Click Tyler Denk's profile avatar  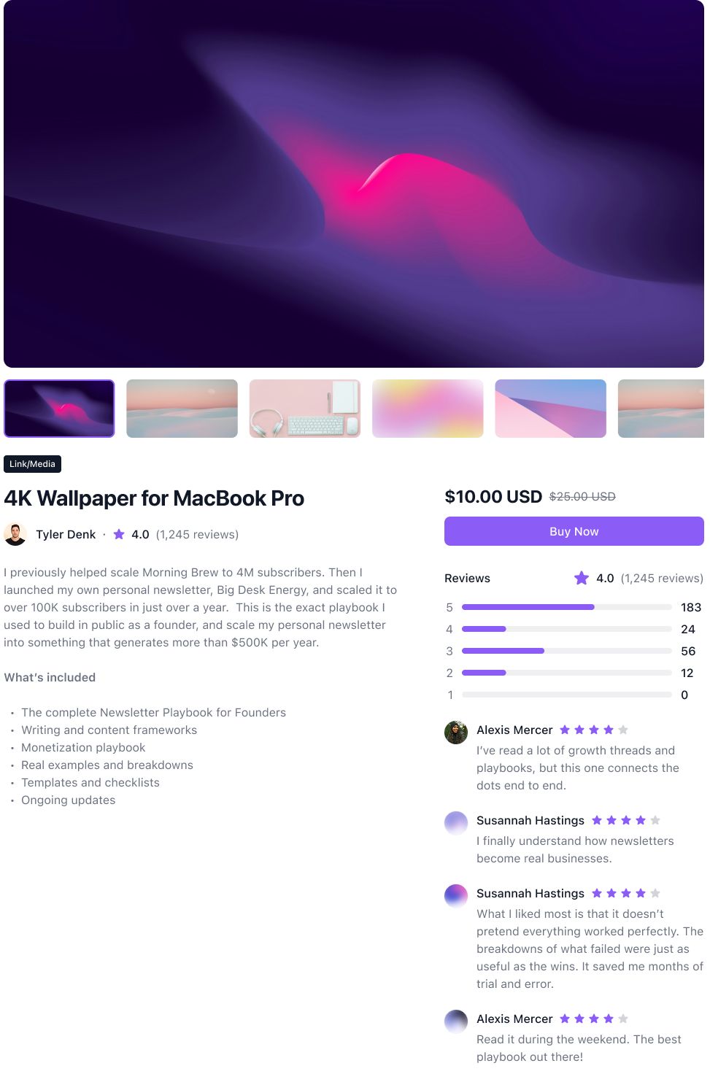click(x=15, y=534)
